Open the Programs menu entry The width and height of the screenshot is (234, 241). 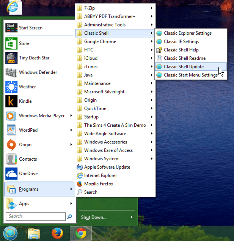(x=39, y=189)
